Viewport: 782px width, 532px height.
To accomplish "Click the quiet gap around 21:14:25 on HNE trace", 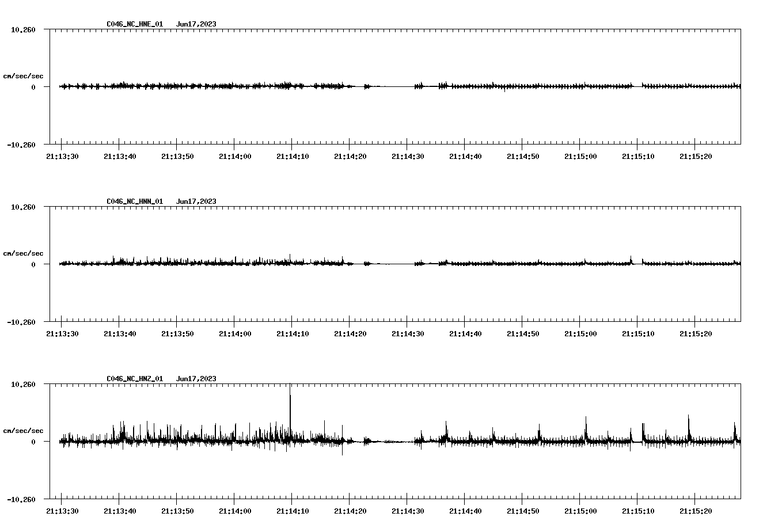I will click(x=380, y=87).
